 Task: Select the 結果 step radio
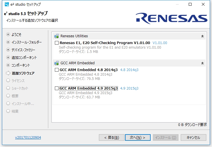click(x=8, y=111)
